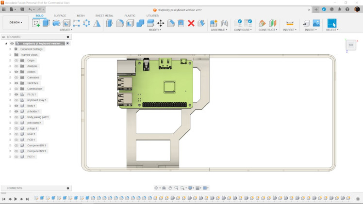Select the Move/Copy tool

(x=161, y=23)
